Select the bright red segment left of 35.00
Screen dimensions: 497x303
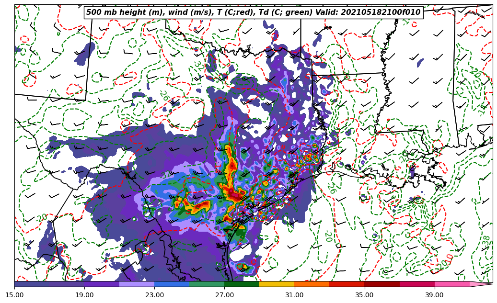point(347,284)
